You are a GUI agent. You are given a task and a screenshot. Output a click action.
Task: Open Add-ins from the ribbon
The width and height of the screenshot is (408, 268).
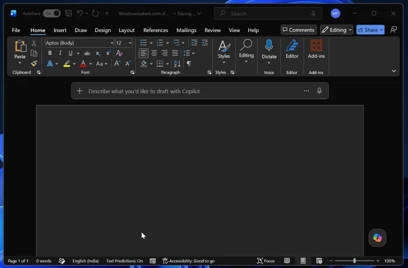[x=316, y=49]
